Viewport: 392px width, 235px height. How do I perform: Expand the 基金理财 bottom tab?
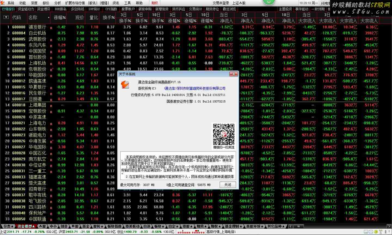pos(233,226)
